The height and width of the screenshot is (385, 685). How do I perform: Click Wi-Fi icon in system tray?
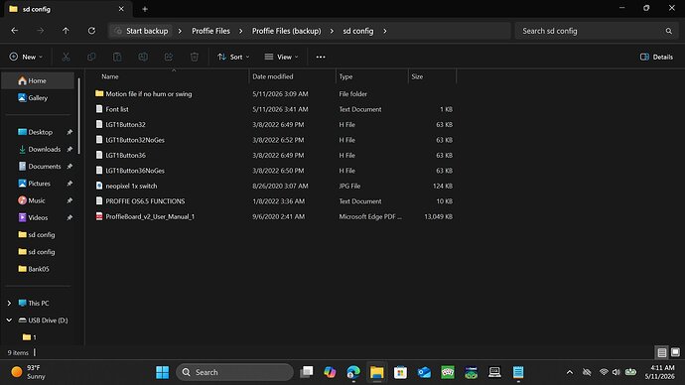[x=604, y=372]
